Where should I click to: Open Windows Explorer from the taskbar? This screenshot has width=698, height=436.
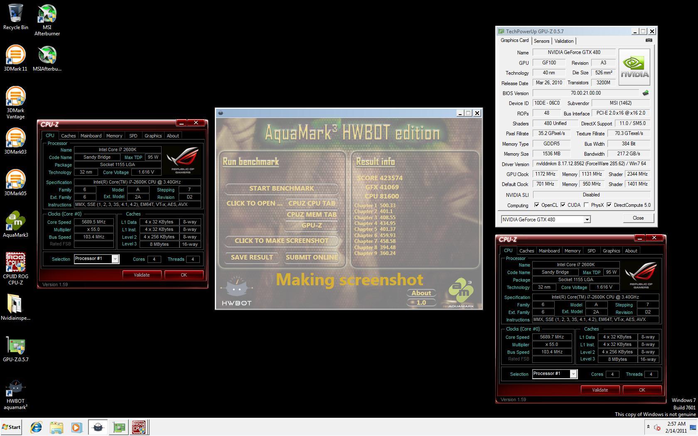coord(57,427)
